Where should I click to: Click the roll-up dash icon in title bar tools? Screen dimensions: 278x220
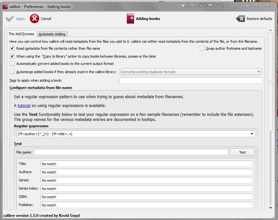[x=219, y=5]
